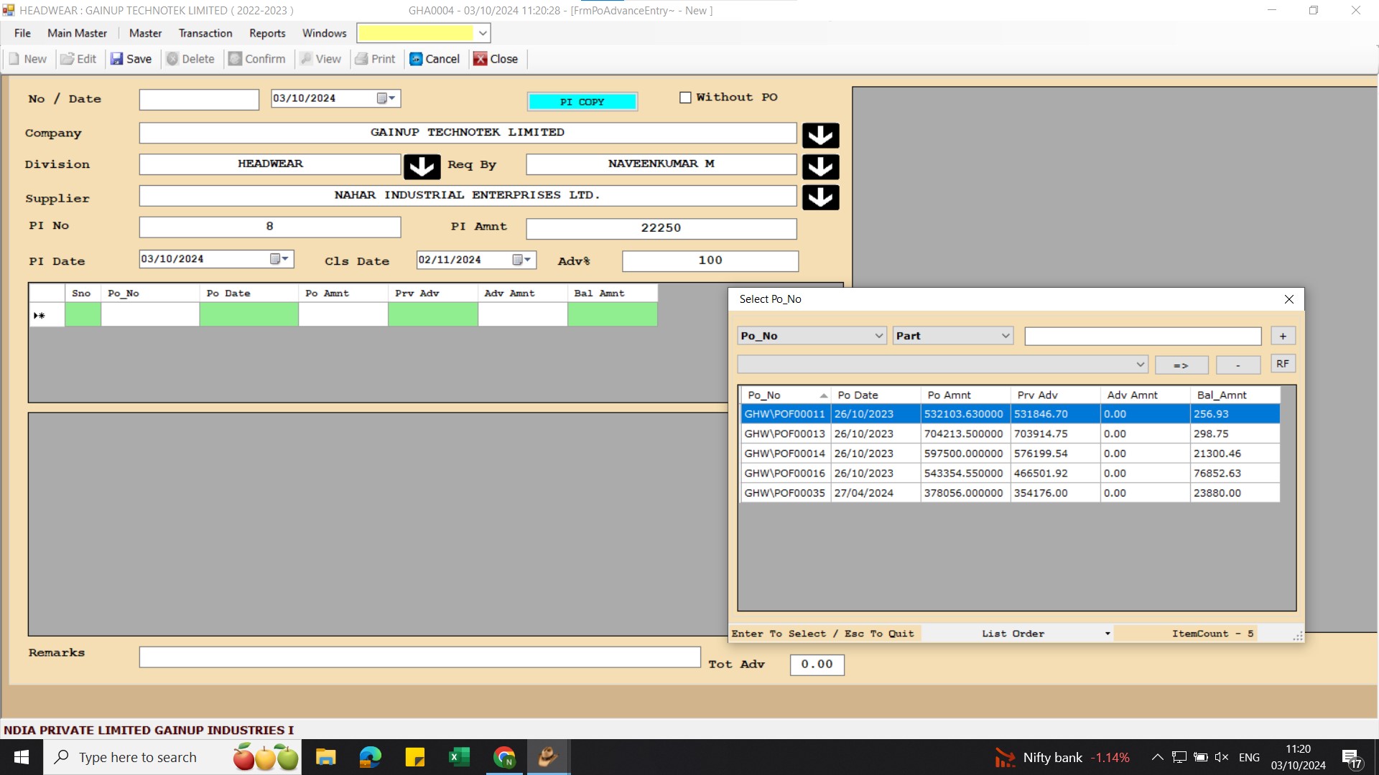This screenshot has height=775, width=1379.
Task: Open Excel from the taskbar
Action: (x=459, y=757)
